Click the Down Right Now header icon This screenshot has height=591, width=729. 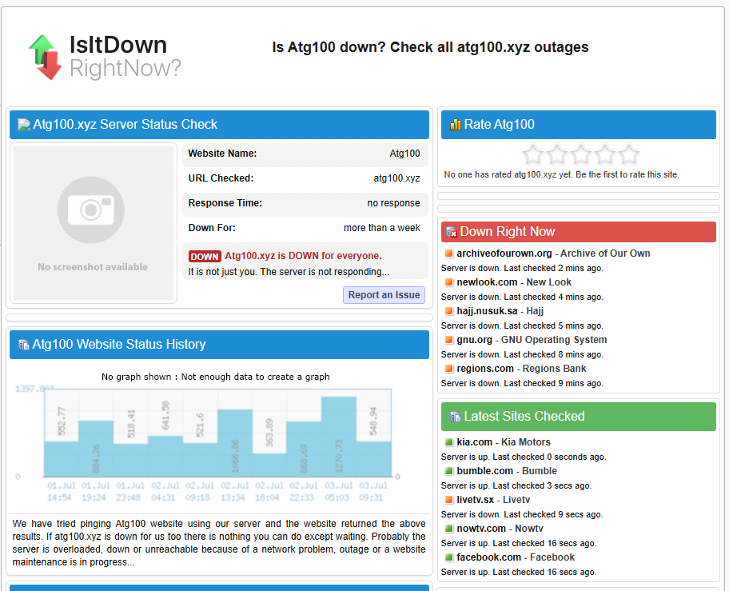click(x=452, y=232)
